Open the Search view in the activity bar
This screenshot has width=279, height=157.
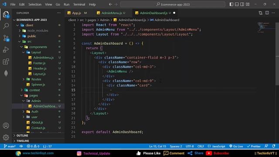6,26
